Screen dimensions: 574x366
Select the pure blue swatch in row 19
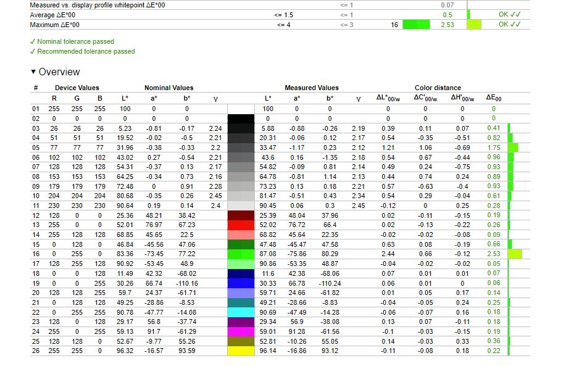pyautogui.click(x=241, y=283)
